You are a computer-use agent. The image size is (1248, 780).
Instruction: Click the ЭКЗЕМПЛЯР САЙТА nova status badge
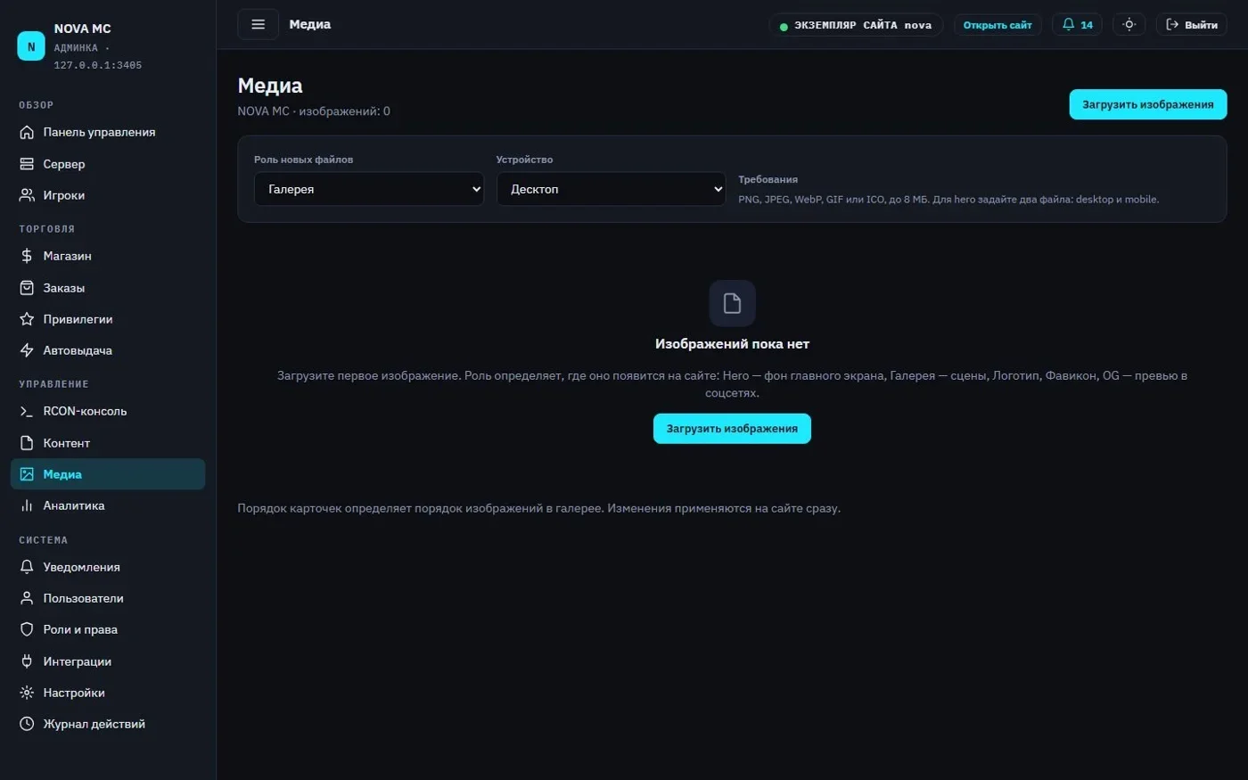[856, 25]
